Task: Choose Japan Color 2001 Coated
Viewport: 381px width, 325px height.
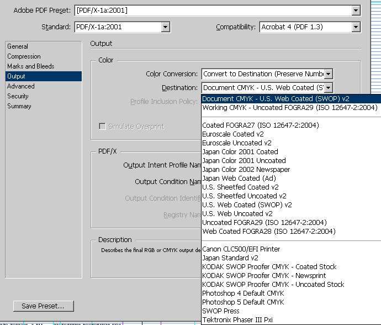Action: pyautogui.click(x=291, y=152)
